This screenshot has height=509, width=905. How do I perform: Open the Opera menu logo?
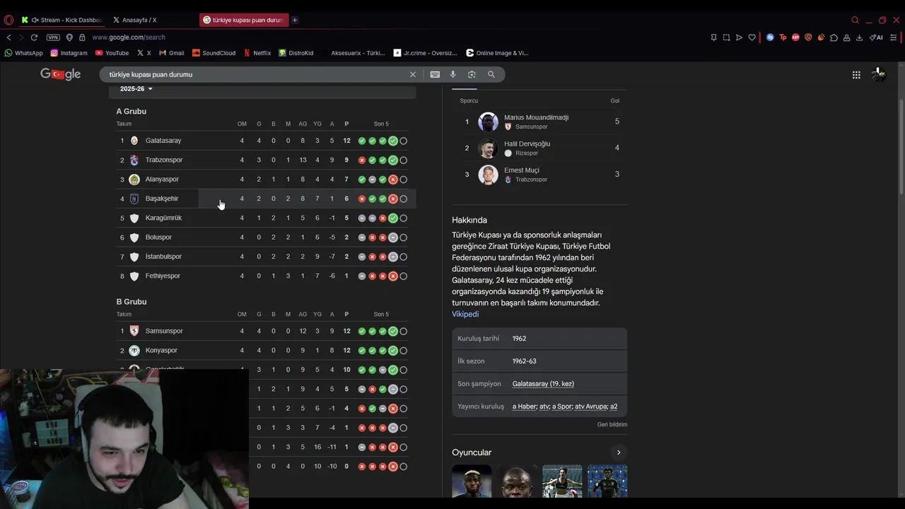point(8,20)
